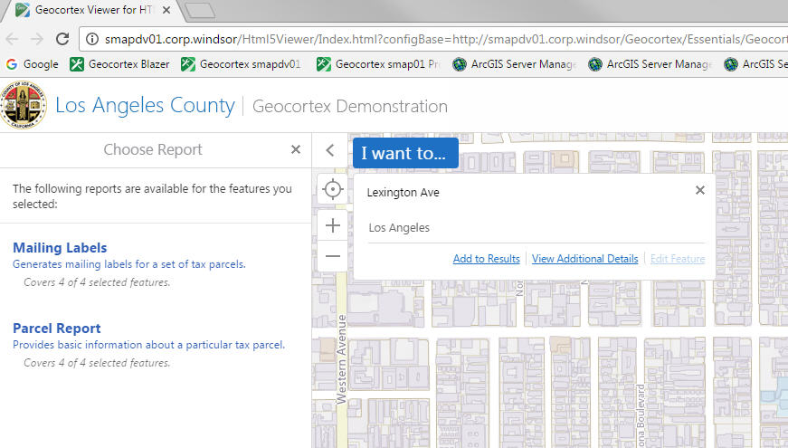Click the Google bookmark favicon
This screenshot has width=788, height=448.
(12, 64)
